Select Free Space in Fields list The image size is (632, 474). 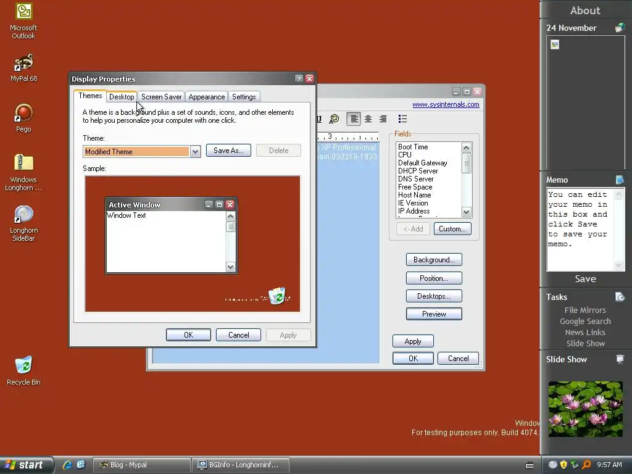[x=415, y=187]
